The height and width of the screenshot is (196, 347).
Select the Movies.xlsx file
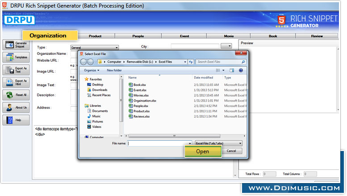pos(138,95)
